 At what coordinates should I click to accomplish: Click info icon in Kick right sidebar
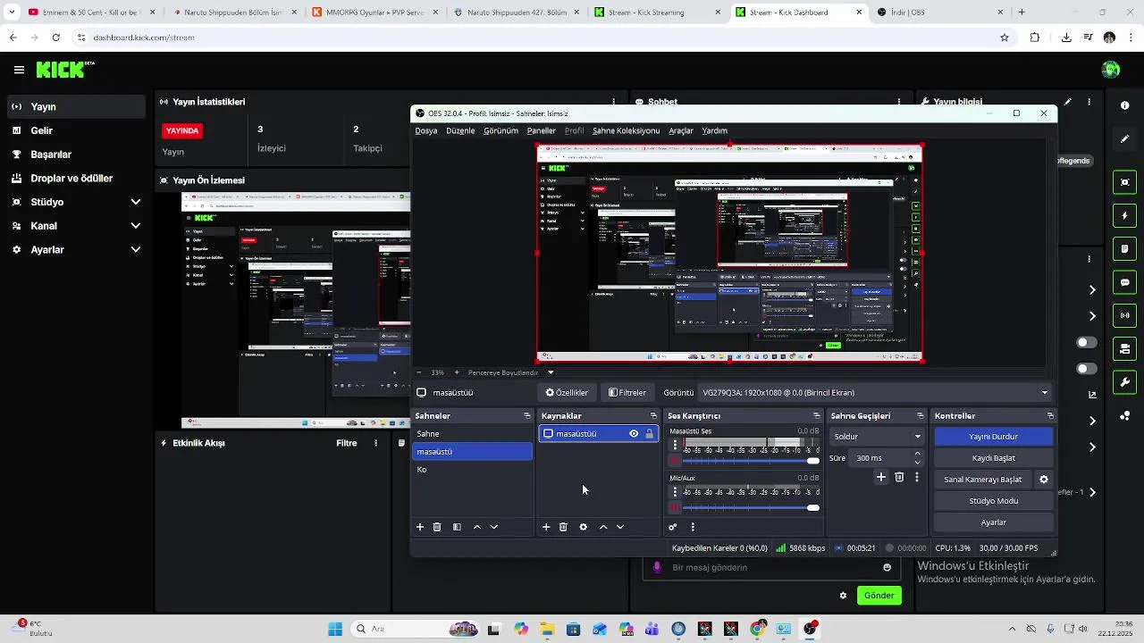click(x=1124, y=105)
